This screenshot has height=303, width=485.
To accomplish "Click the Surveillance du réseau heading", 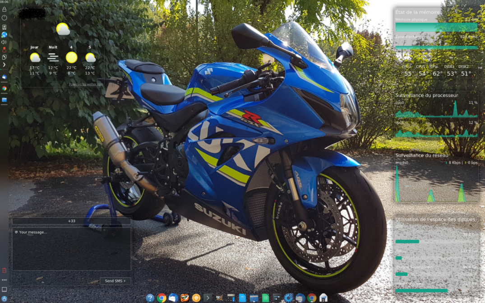I will tap(421, 155).
